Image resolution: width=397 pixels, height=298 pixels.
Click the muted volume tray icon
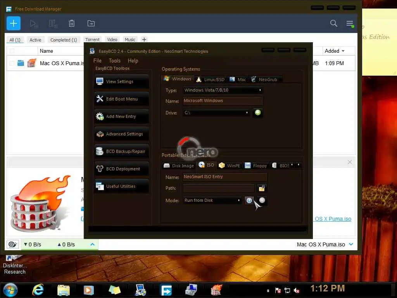pyautogui.click(x=297, y=290)
